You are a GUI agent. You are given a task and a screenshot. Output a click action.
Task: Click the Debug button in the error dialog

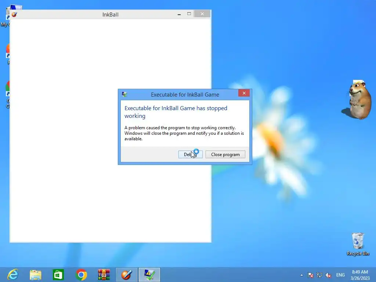(191, 155)
